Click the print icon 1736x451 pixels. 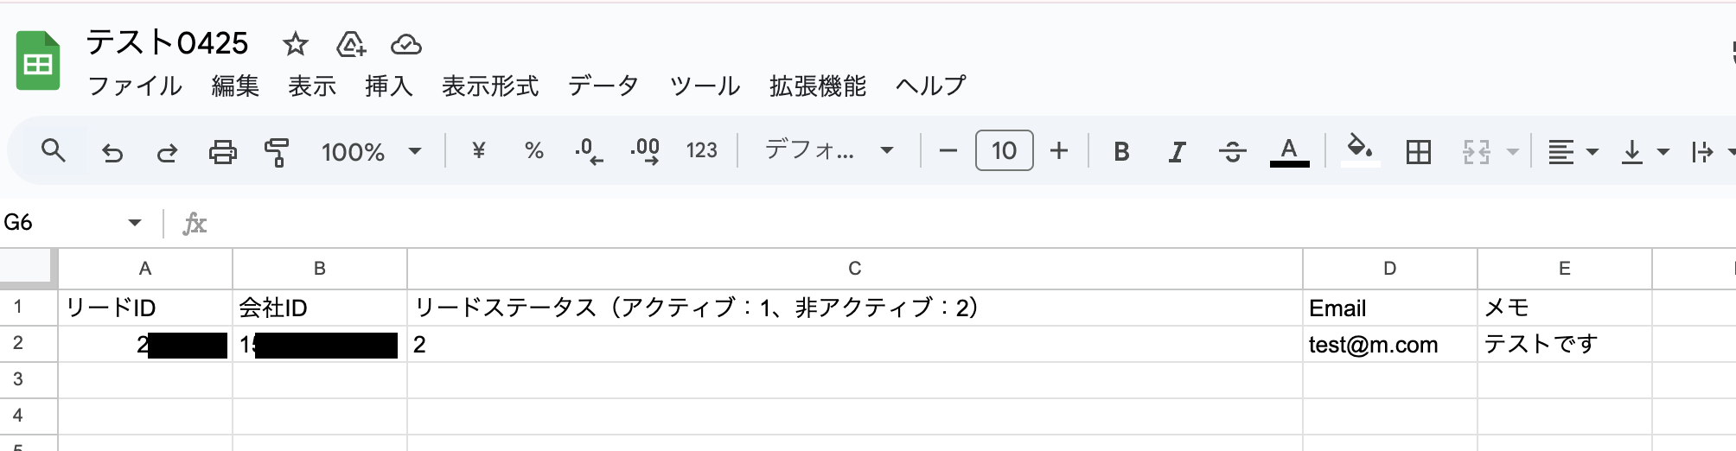(x=222, y=153)
